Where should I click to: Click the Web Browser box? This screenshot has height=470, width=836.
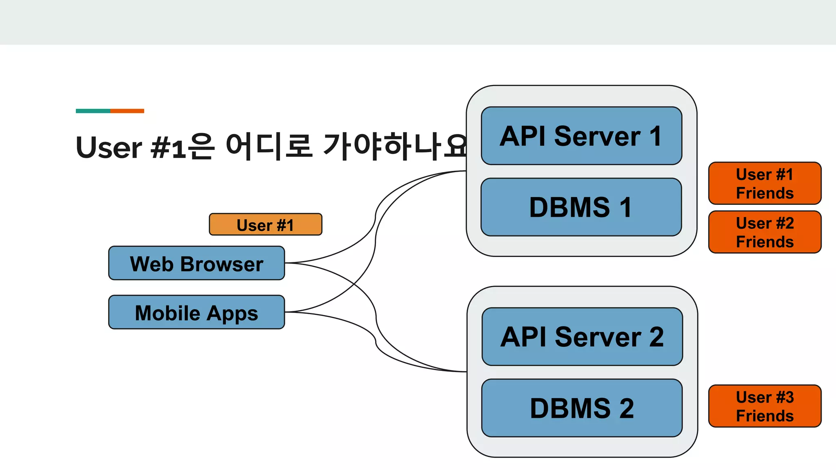coord(196,263)
